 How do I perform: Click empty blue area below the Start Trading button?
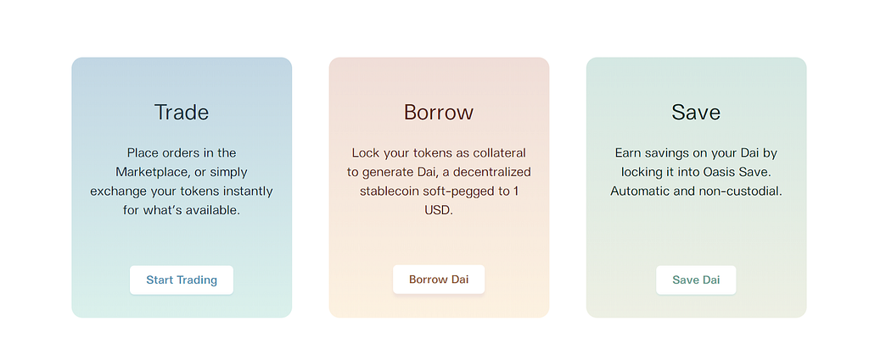(182, 306)
